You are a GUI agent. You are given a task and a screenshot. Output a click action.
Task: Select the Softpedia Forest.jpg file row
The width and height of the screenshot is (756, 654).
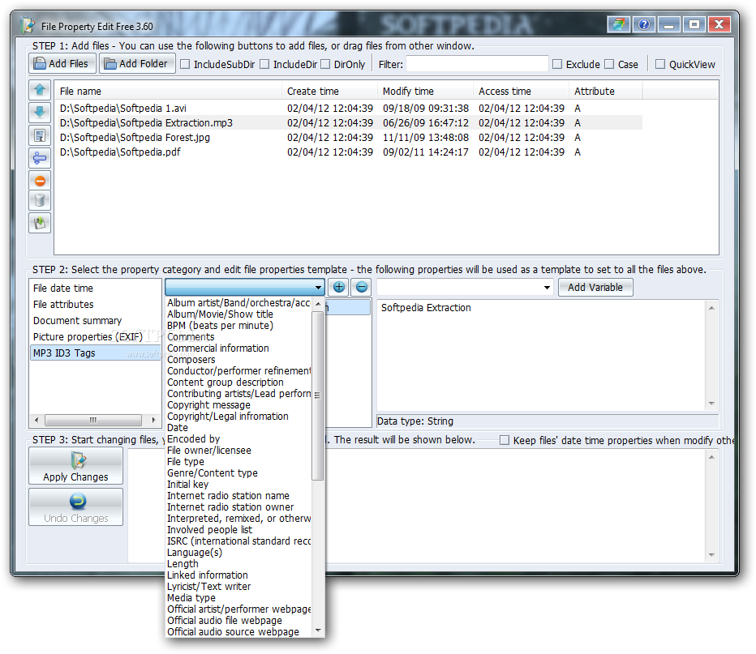pyautogui.click(x=350, y=138)
